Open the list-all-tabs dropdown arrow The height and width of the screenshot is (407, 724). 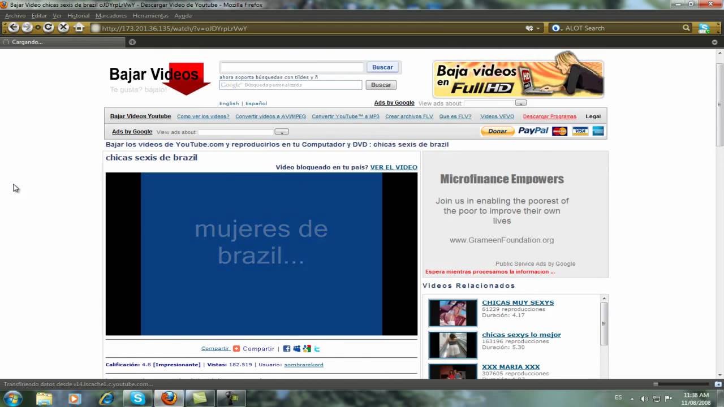coord(714,42)
